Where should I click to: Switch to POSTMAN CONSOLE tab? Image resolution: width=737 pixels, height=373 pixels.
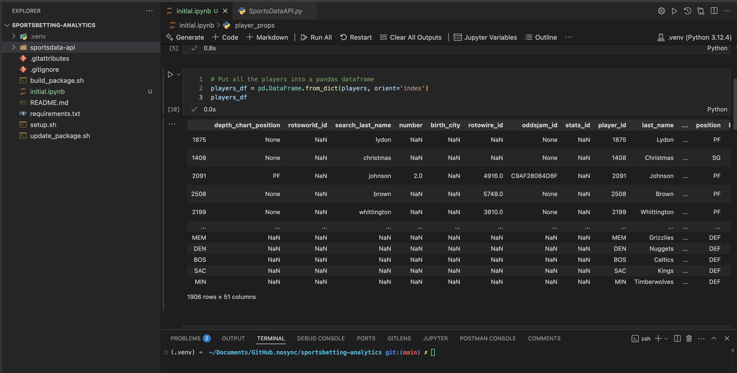pyautogui.click(x=487, y=338)
